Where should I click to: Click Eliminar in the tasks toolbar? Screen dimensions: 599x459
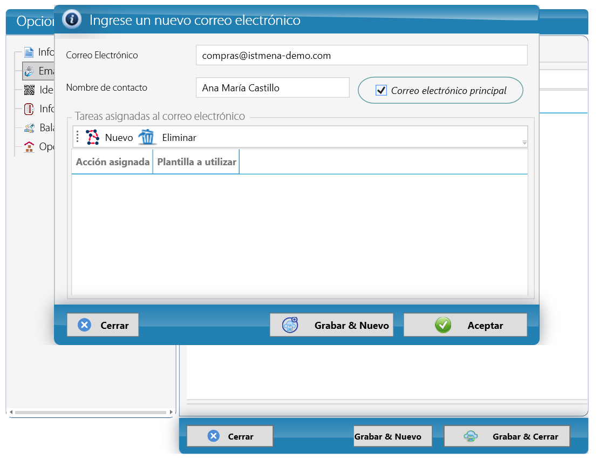click(167, 137)
